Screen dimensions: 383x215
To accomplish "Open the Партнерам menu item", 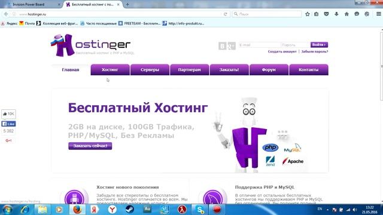I will (x=189, y=70).
